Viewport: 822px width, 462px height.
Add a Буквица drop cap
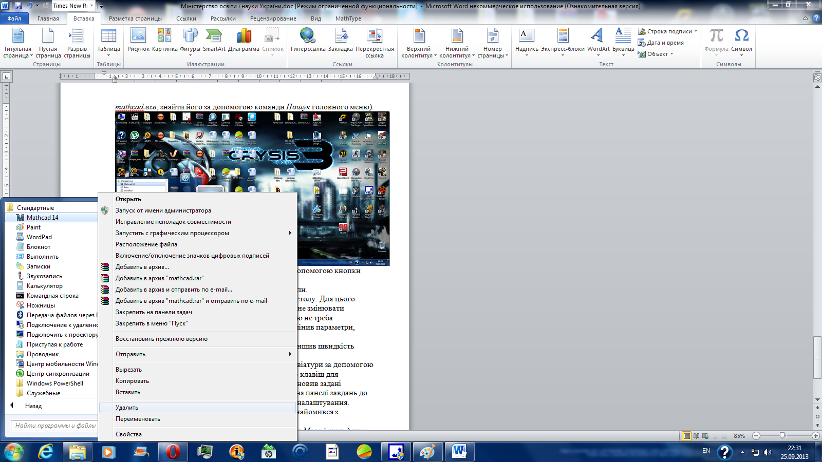(623, 41)
